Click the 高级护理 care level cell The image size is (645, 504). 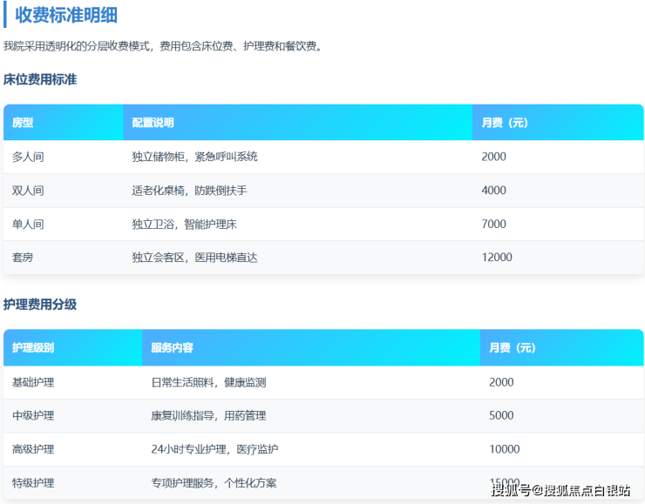pyautogui.click(x=33, y=449)
